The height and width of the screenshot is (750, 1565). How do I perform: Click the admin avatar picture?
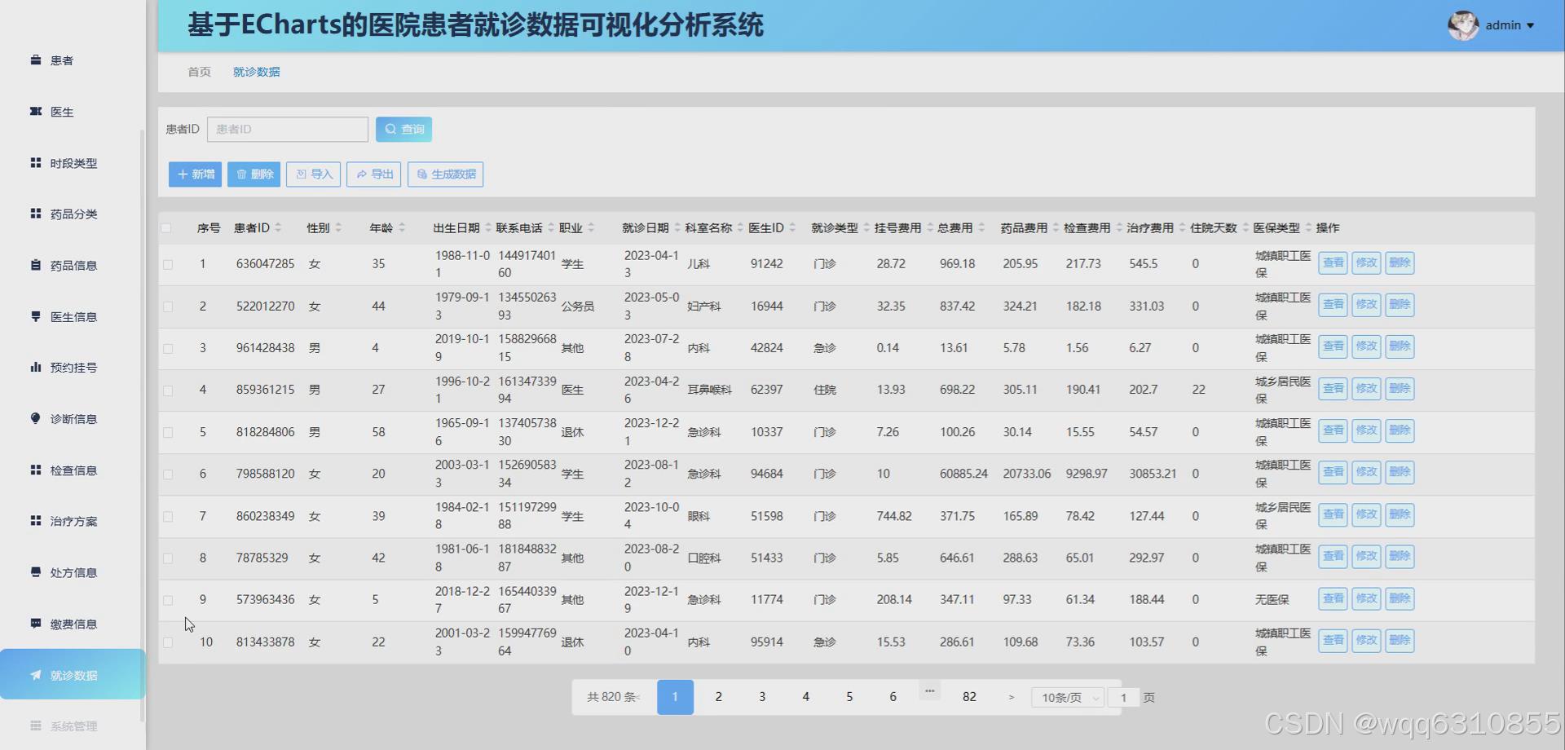1463,25
